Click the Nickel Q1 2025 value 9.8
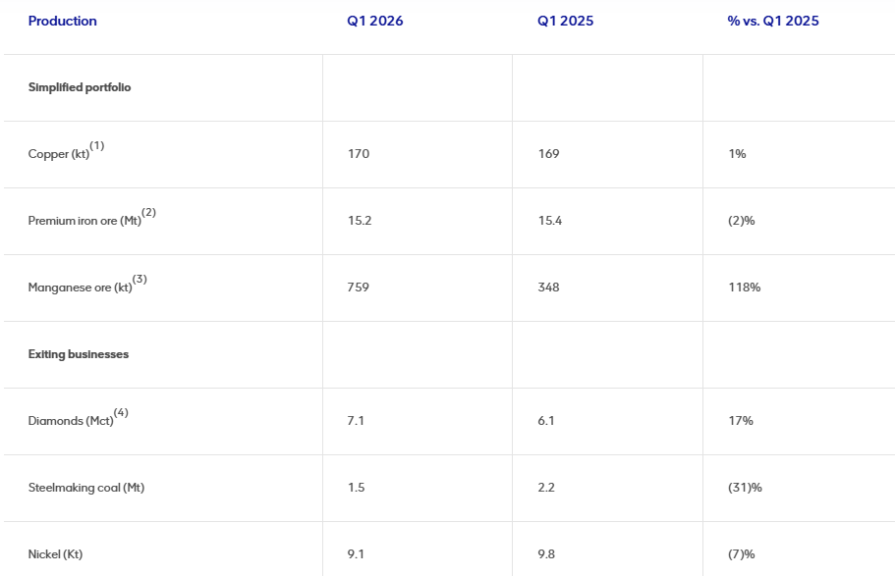 coord(546,554)
